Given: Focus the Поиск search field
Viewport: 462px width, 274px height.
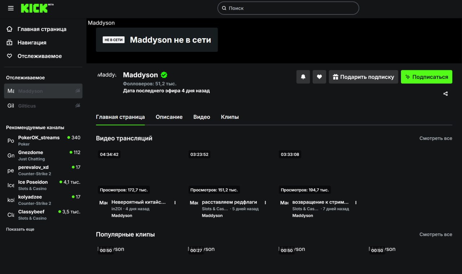Looking at the screenshot, I should click(288, 8).
